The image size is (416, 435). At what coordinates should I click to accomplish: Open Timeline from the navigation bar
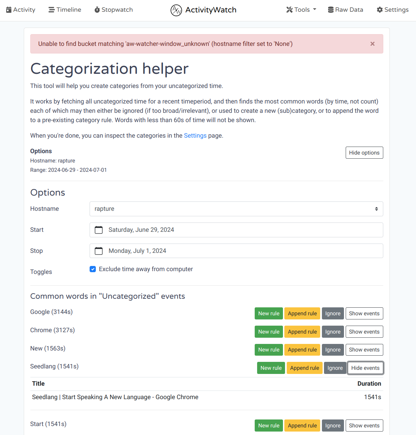(65, 10)
